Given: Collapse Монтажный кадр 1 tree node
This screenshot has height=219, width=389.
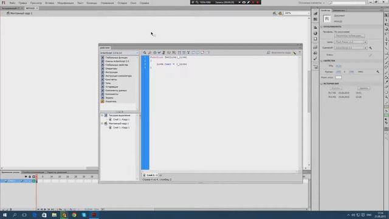Looking at the screenshot, I should pos(102,123).
